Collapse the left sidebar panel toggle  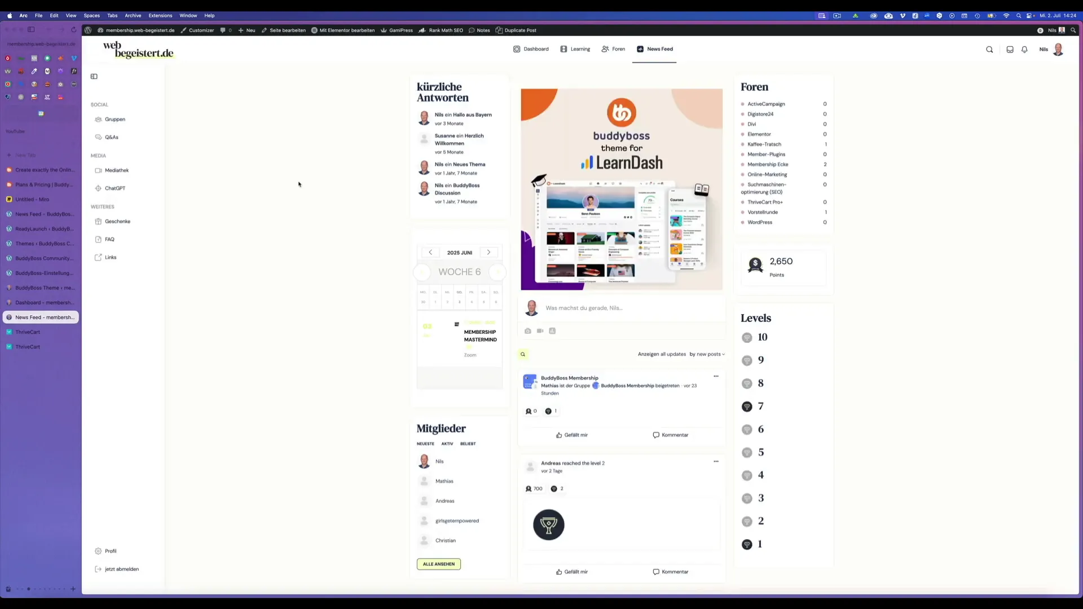[x=94, y=77]
